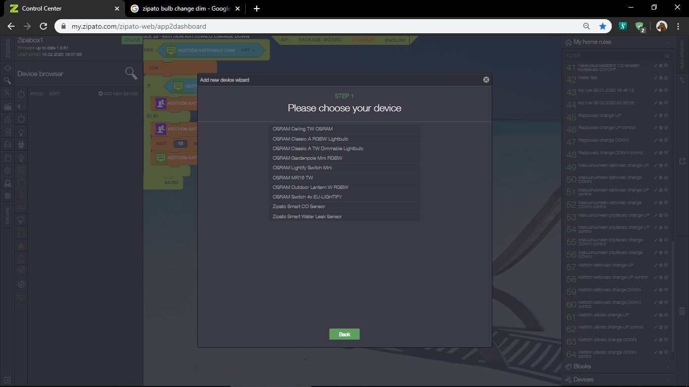This screenshot has height=387, width=689.
Task: Click trash bin icon on right edge
Action: tap(682, 311)
